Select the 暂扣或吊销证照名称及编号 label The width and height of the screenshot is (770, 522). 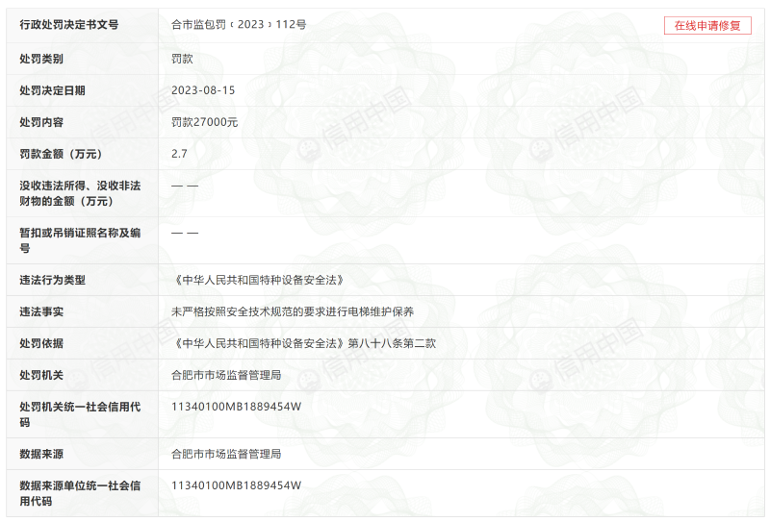pyautogui.click(x=80, y=240)
